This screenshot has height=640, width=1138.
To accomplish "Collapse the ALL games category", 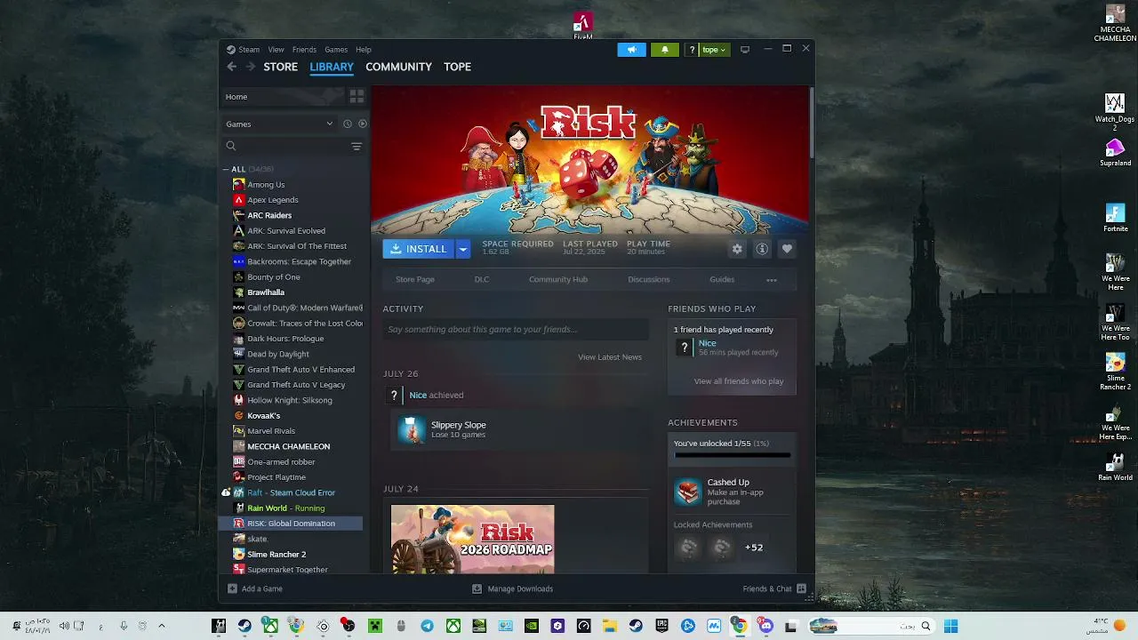I will (x=226, y=169).
